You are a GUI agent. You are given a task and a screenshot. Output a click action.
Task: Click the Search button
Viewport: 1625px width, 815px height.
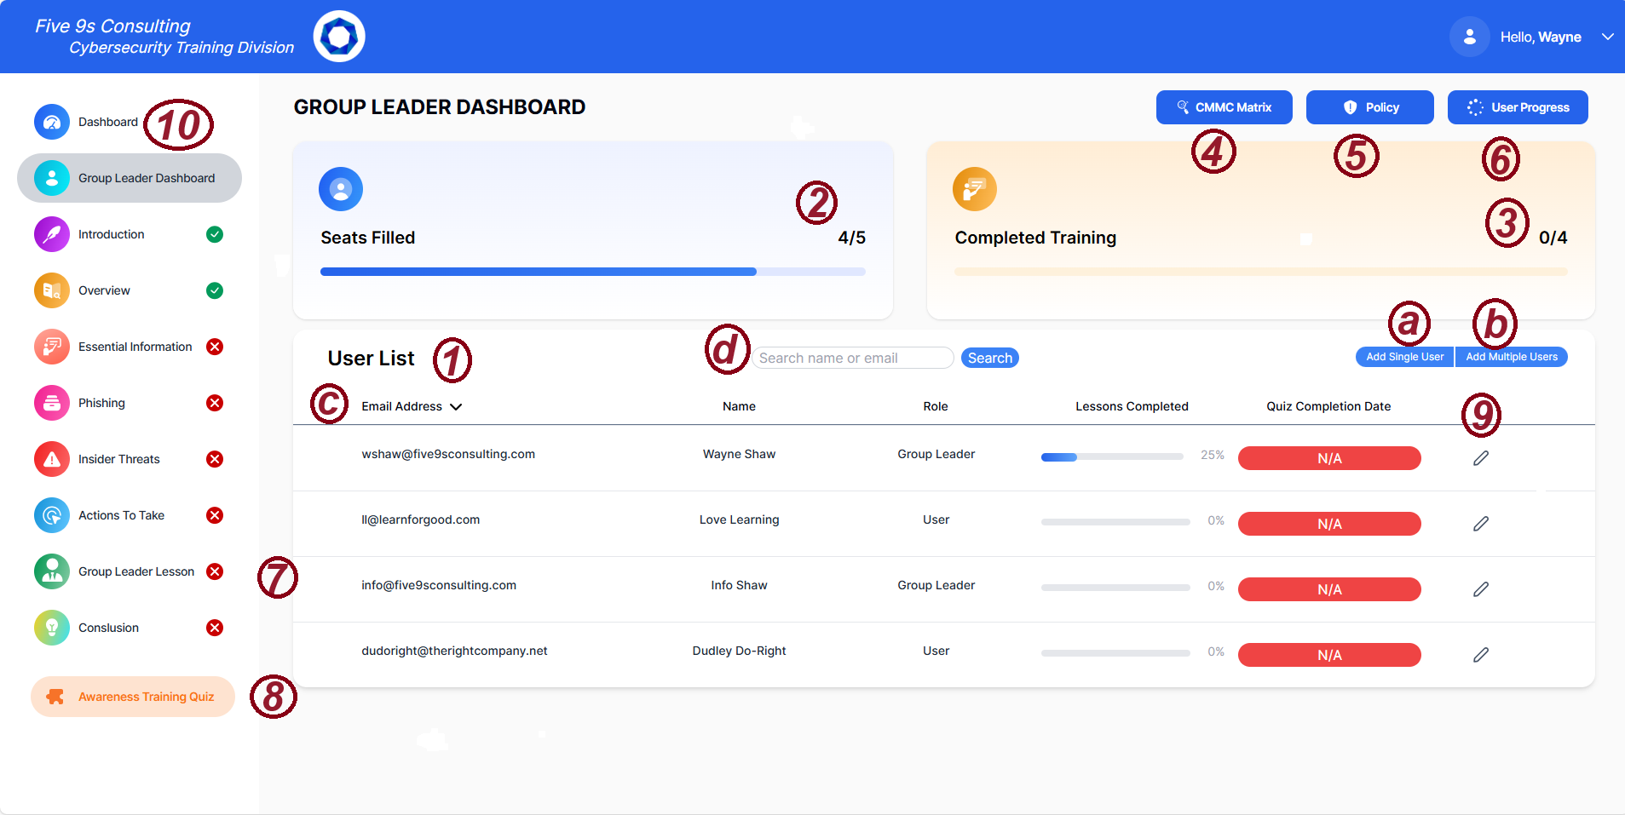click(990, 358)
